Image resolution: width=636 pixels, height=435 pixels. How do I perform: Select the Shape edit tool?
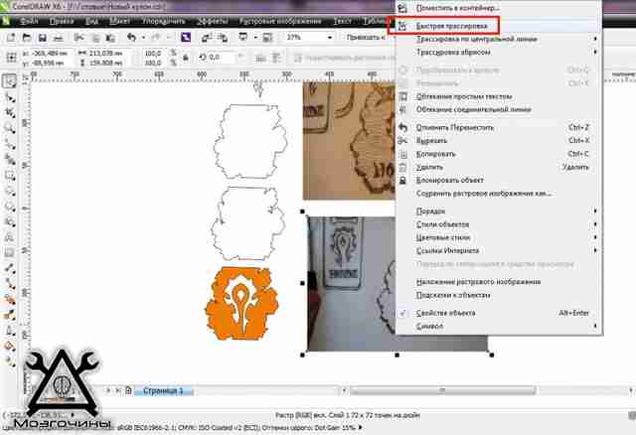click(x=9, y=97)
